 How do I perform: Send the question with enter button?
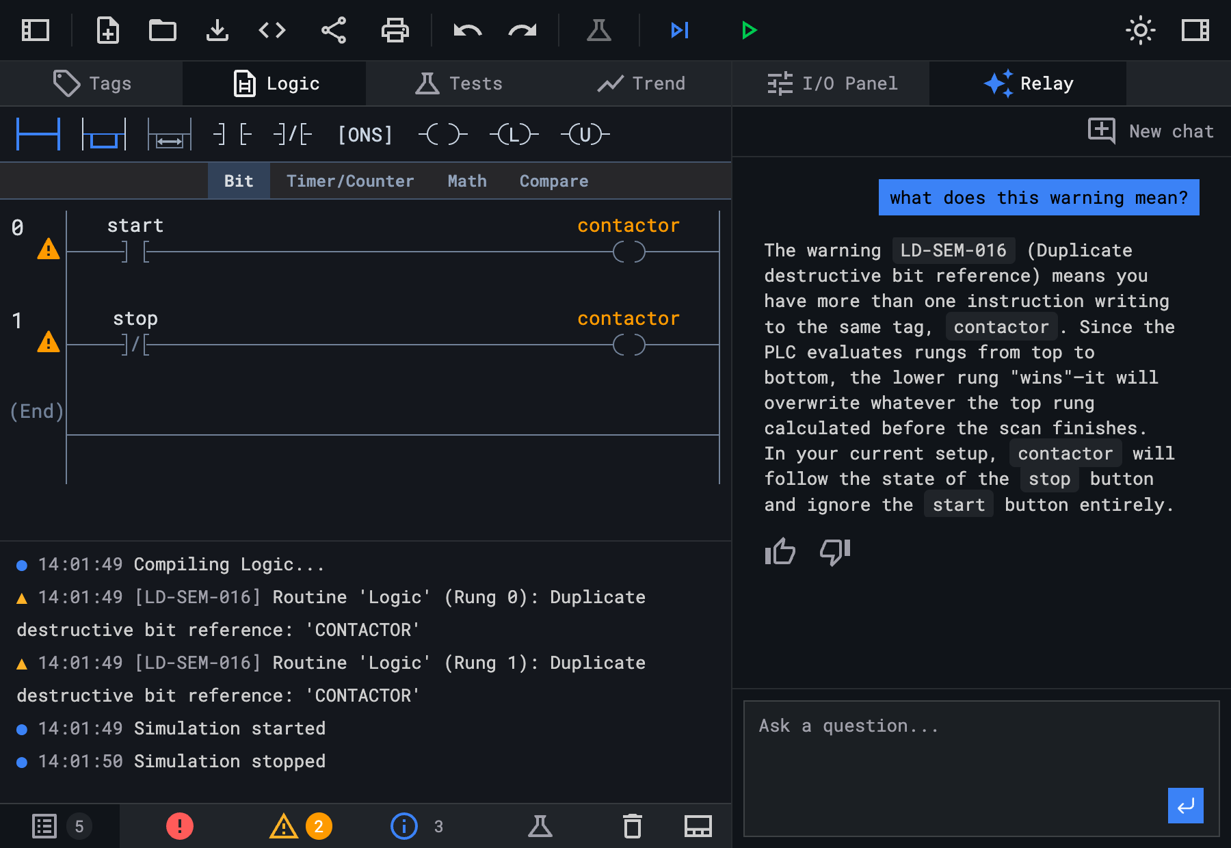tap(1186, 806)
